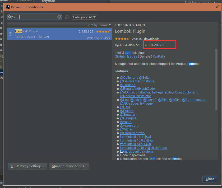Screen dimensions: 222x188
Task: Open the @Data link
Action: [125, 107]
